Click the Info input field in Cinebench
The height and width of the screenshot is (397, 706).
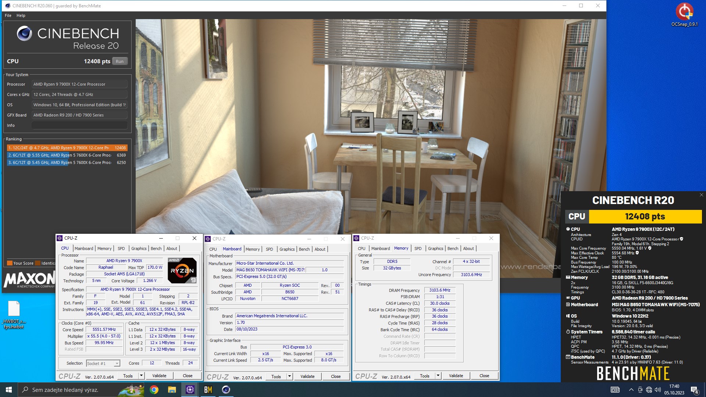click(79, 125)
